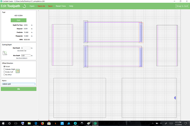Click the battery status tray icon
Screen dimensions: 190x126
pyautogui.click(x=157, y=123)
